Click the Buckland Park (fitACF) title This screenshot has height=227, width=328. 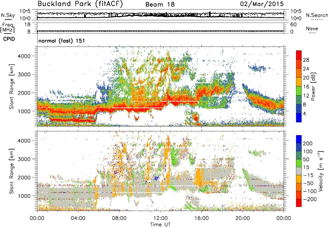[80, 4]
